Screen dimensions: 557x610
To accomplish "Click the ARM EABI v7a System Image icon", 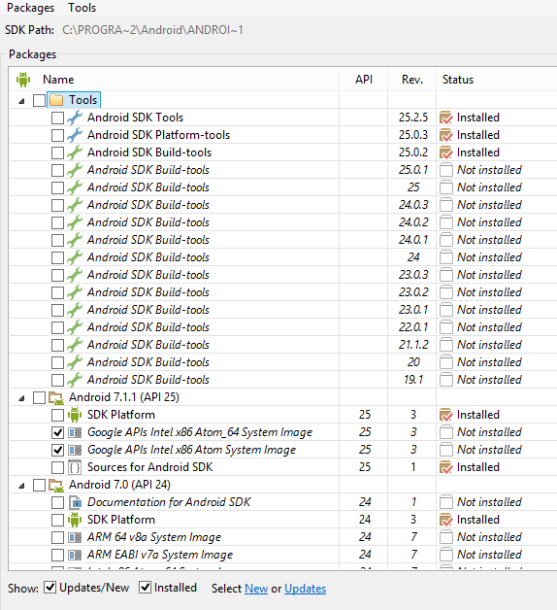I will (75, 555).
